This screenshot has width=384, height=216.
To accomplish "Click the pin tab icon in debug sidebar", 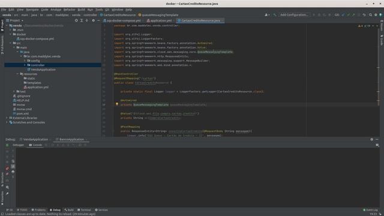I will [7, 194].
